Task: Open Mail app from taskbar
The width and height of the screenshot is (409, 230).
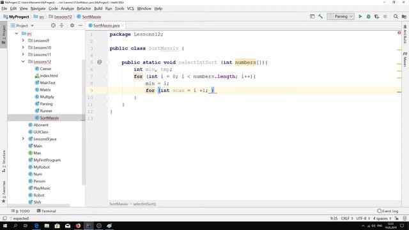Action: pos(68,226)
